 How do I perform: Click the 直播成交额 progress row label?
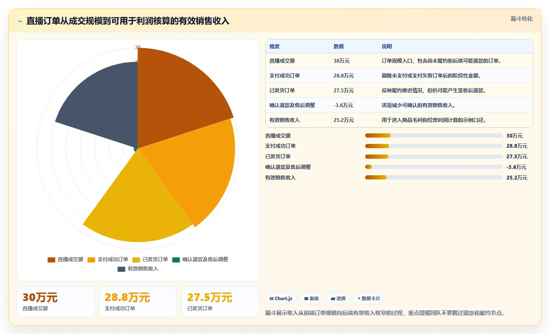click(278, 136)
